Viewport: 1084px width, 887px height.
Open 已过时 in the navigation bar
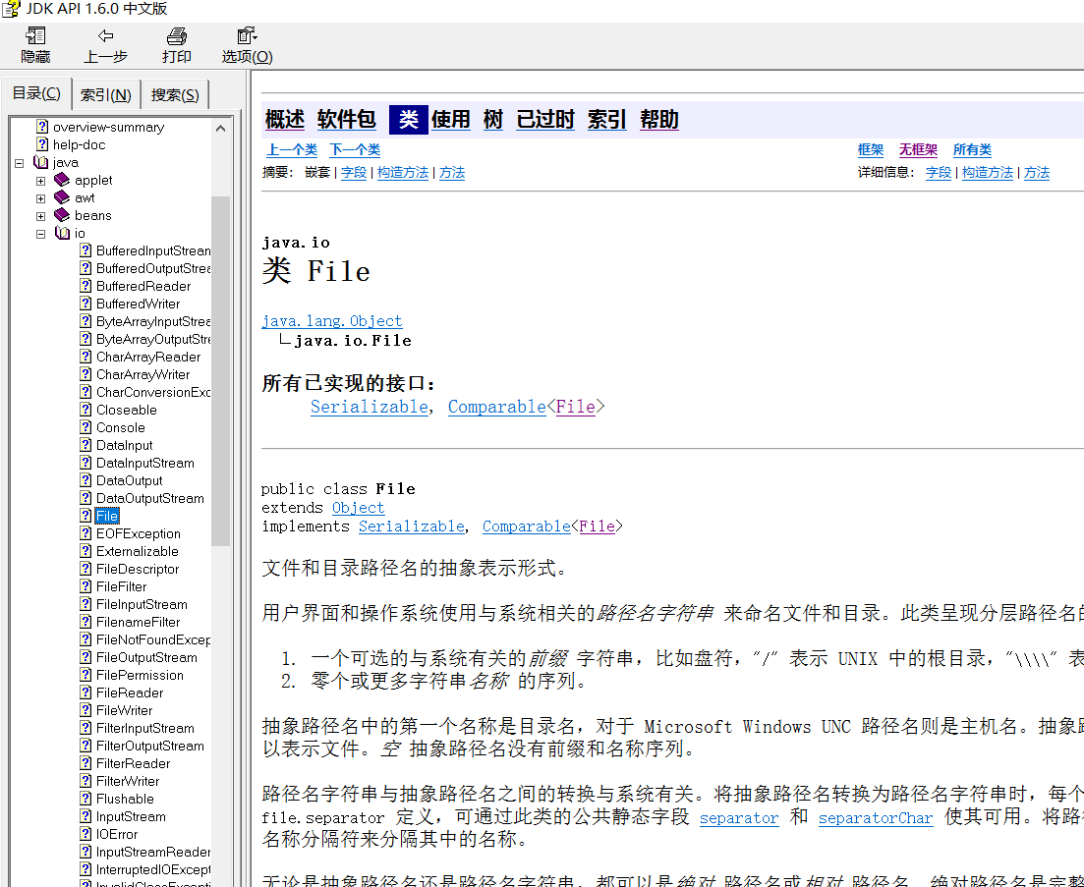pyautogui.click(x=545, y=120)
